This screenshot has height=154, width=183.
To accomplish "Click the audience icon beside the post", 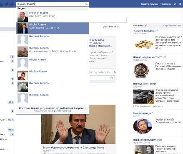I will (115, 72).
